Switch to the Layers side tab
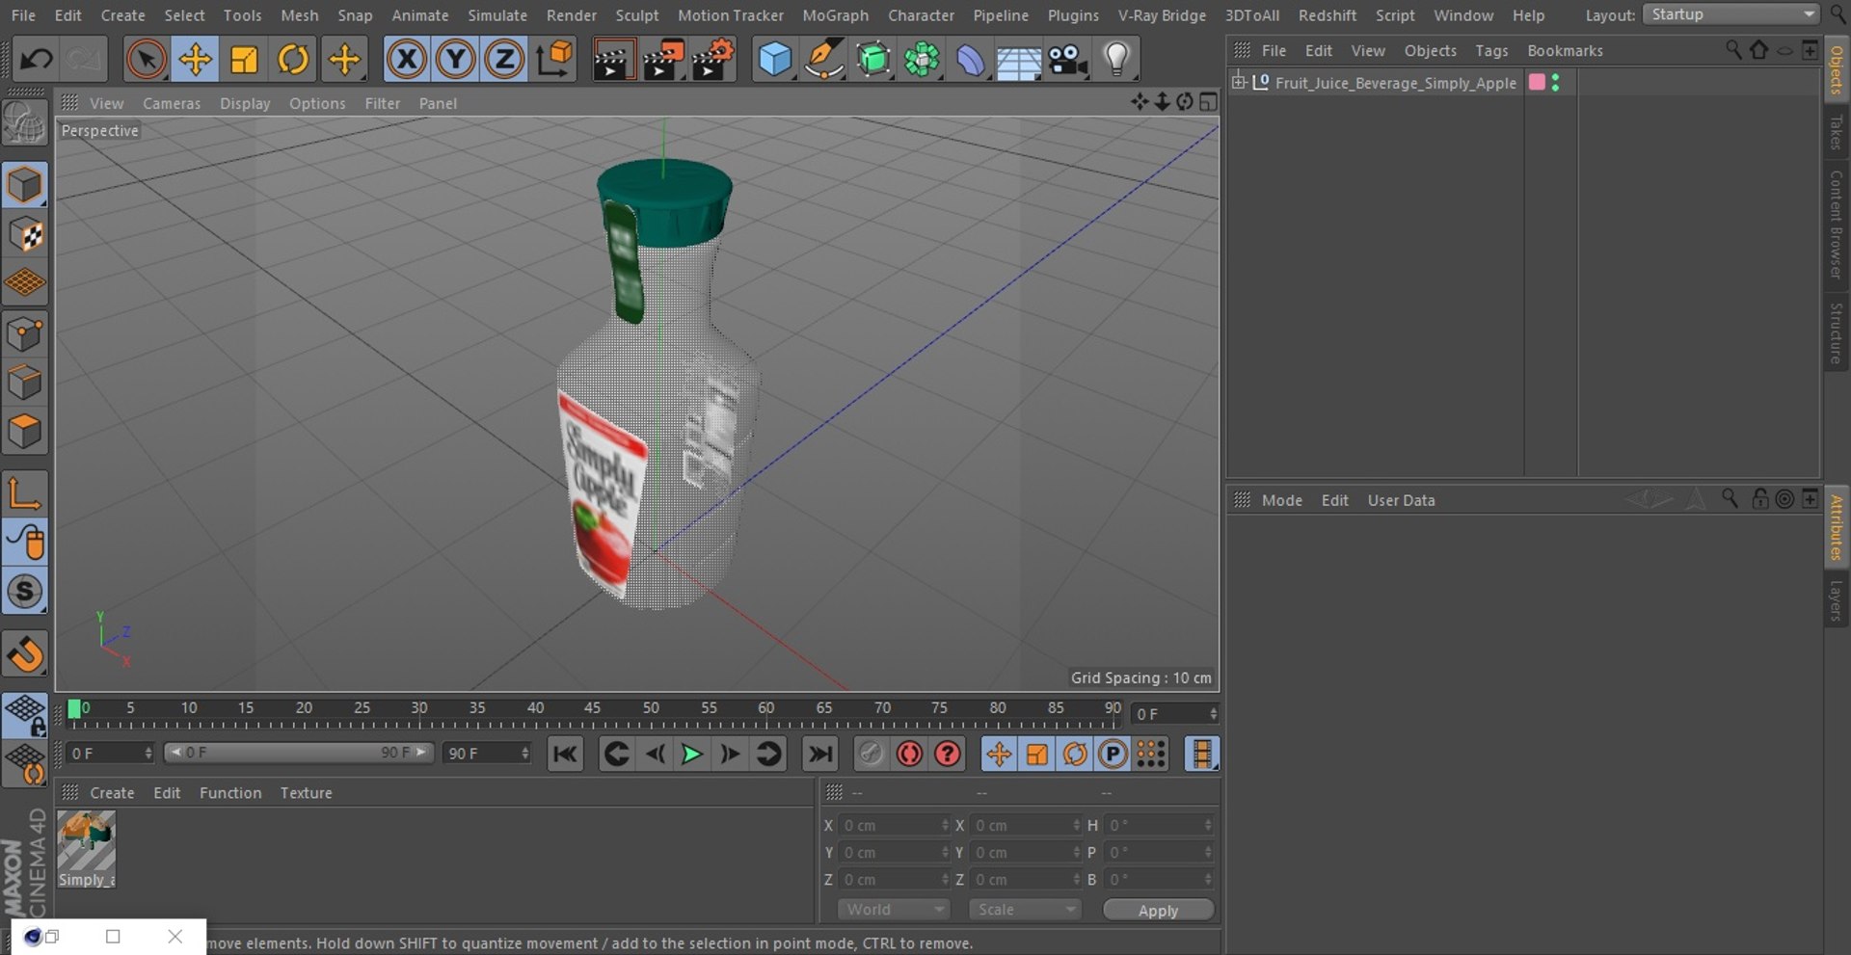The height and width of the screenshot is (955, 1851). pyautogui.click(x=1837, y=599)
